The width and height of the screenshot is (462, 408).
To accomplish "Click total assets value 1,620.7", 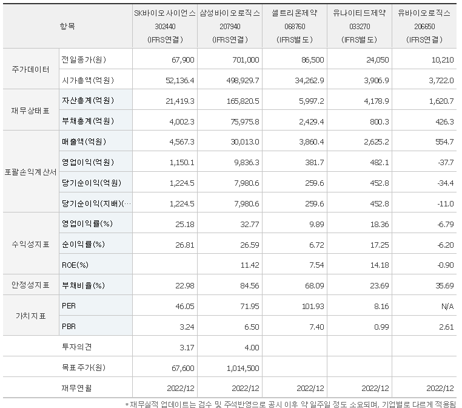I will coord(441,101).
